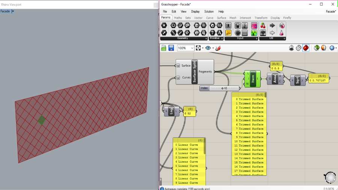Choose the Value List input icon
The image size is (338, 190).
244,33
